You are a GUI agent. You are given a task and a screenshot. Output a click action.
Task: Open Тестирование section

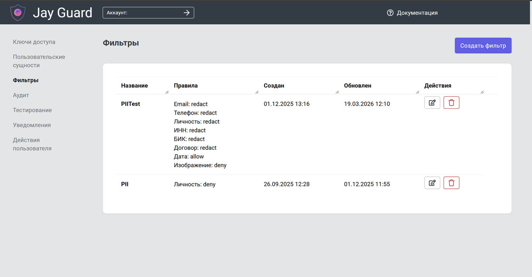click(x=32, y=110)
